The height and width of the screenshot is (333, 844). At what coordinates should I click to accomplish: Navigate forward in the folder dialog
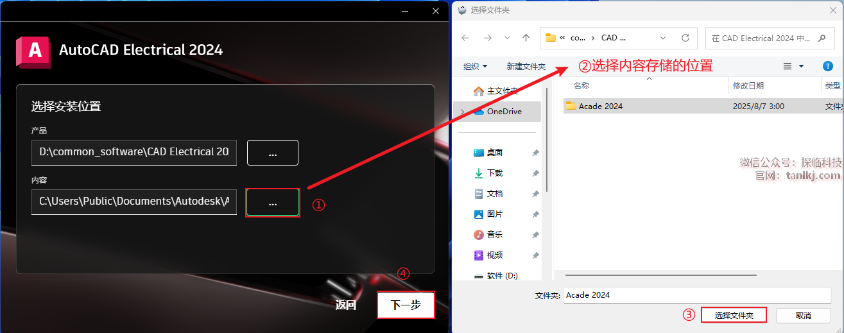tap(488, 38)
